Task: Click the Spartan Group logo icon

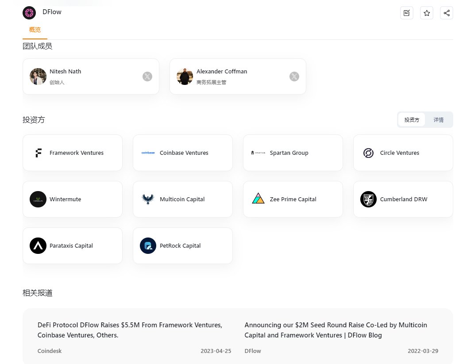Action: [258, 153]
